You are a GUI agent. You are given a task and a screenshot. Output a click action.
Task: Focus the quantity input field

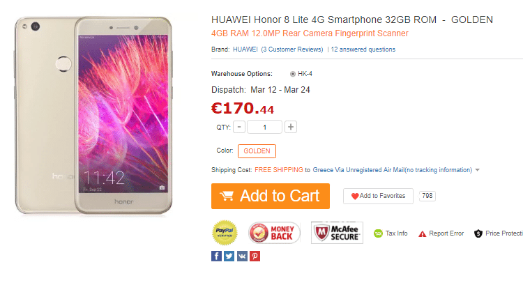coord(264,127)
